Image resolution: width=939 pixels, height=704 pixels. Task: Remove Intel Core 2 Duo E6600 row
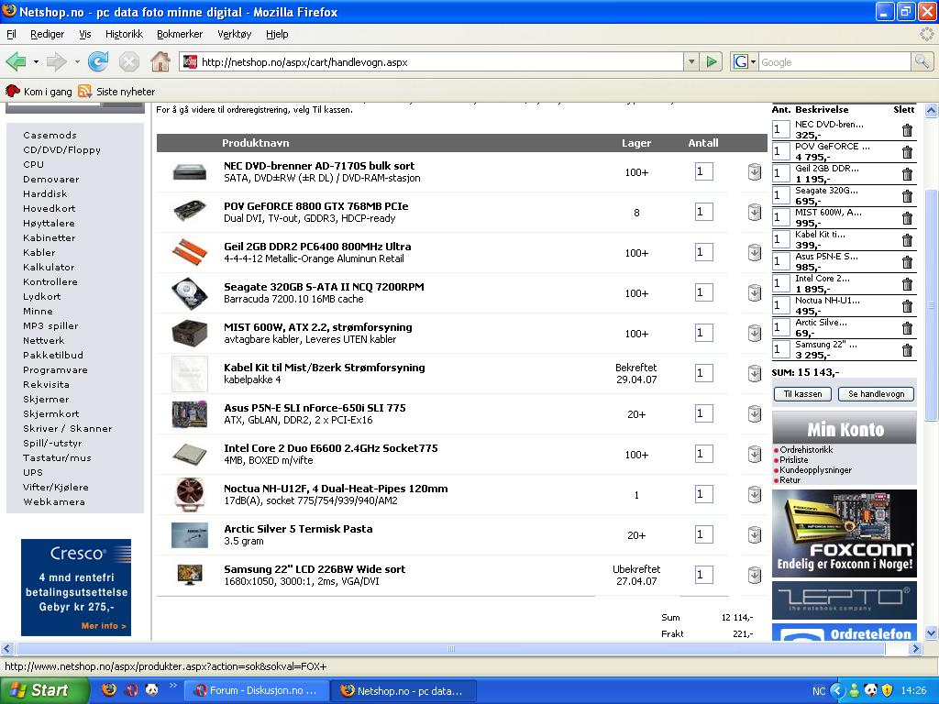click(755, 455)
